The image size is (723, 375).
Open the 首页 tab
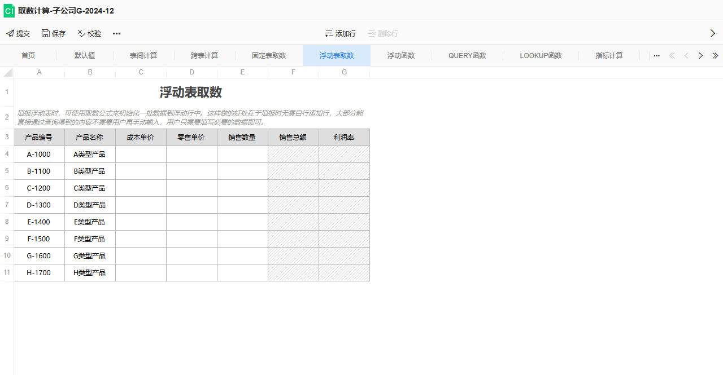(28, 55)
